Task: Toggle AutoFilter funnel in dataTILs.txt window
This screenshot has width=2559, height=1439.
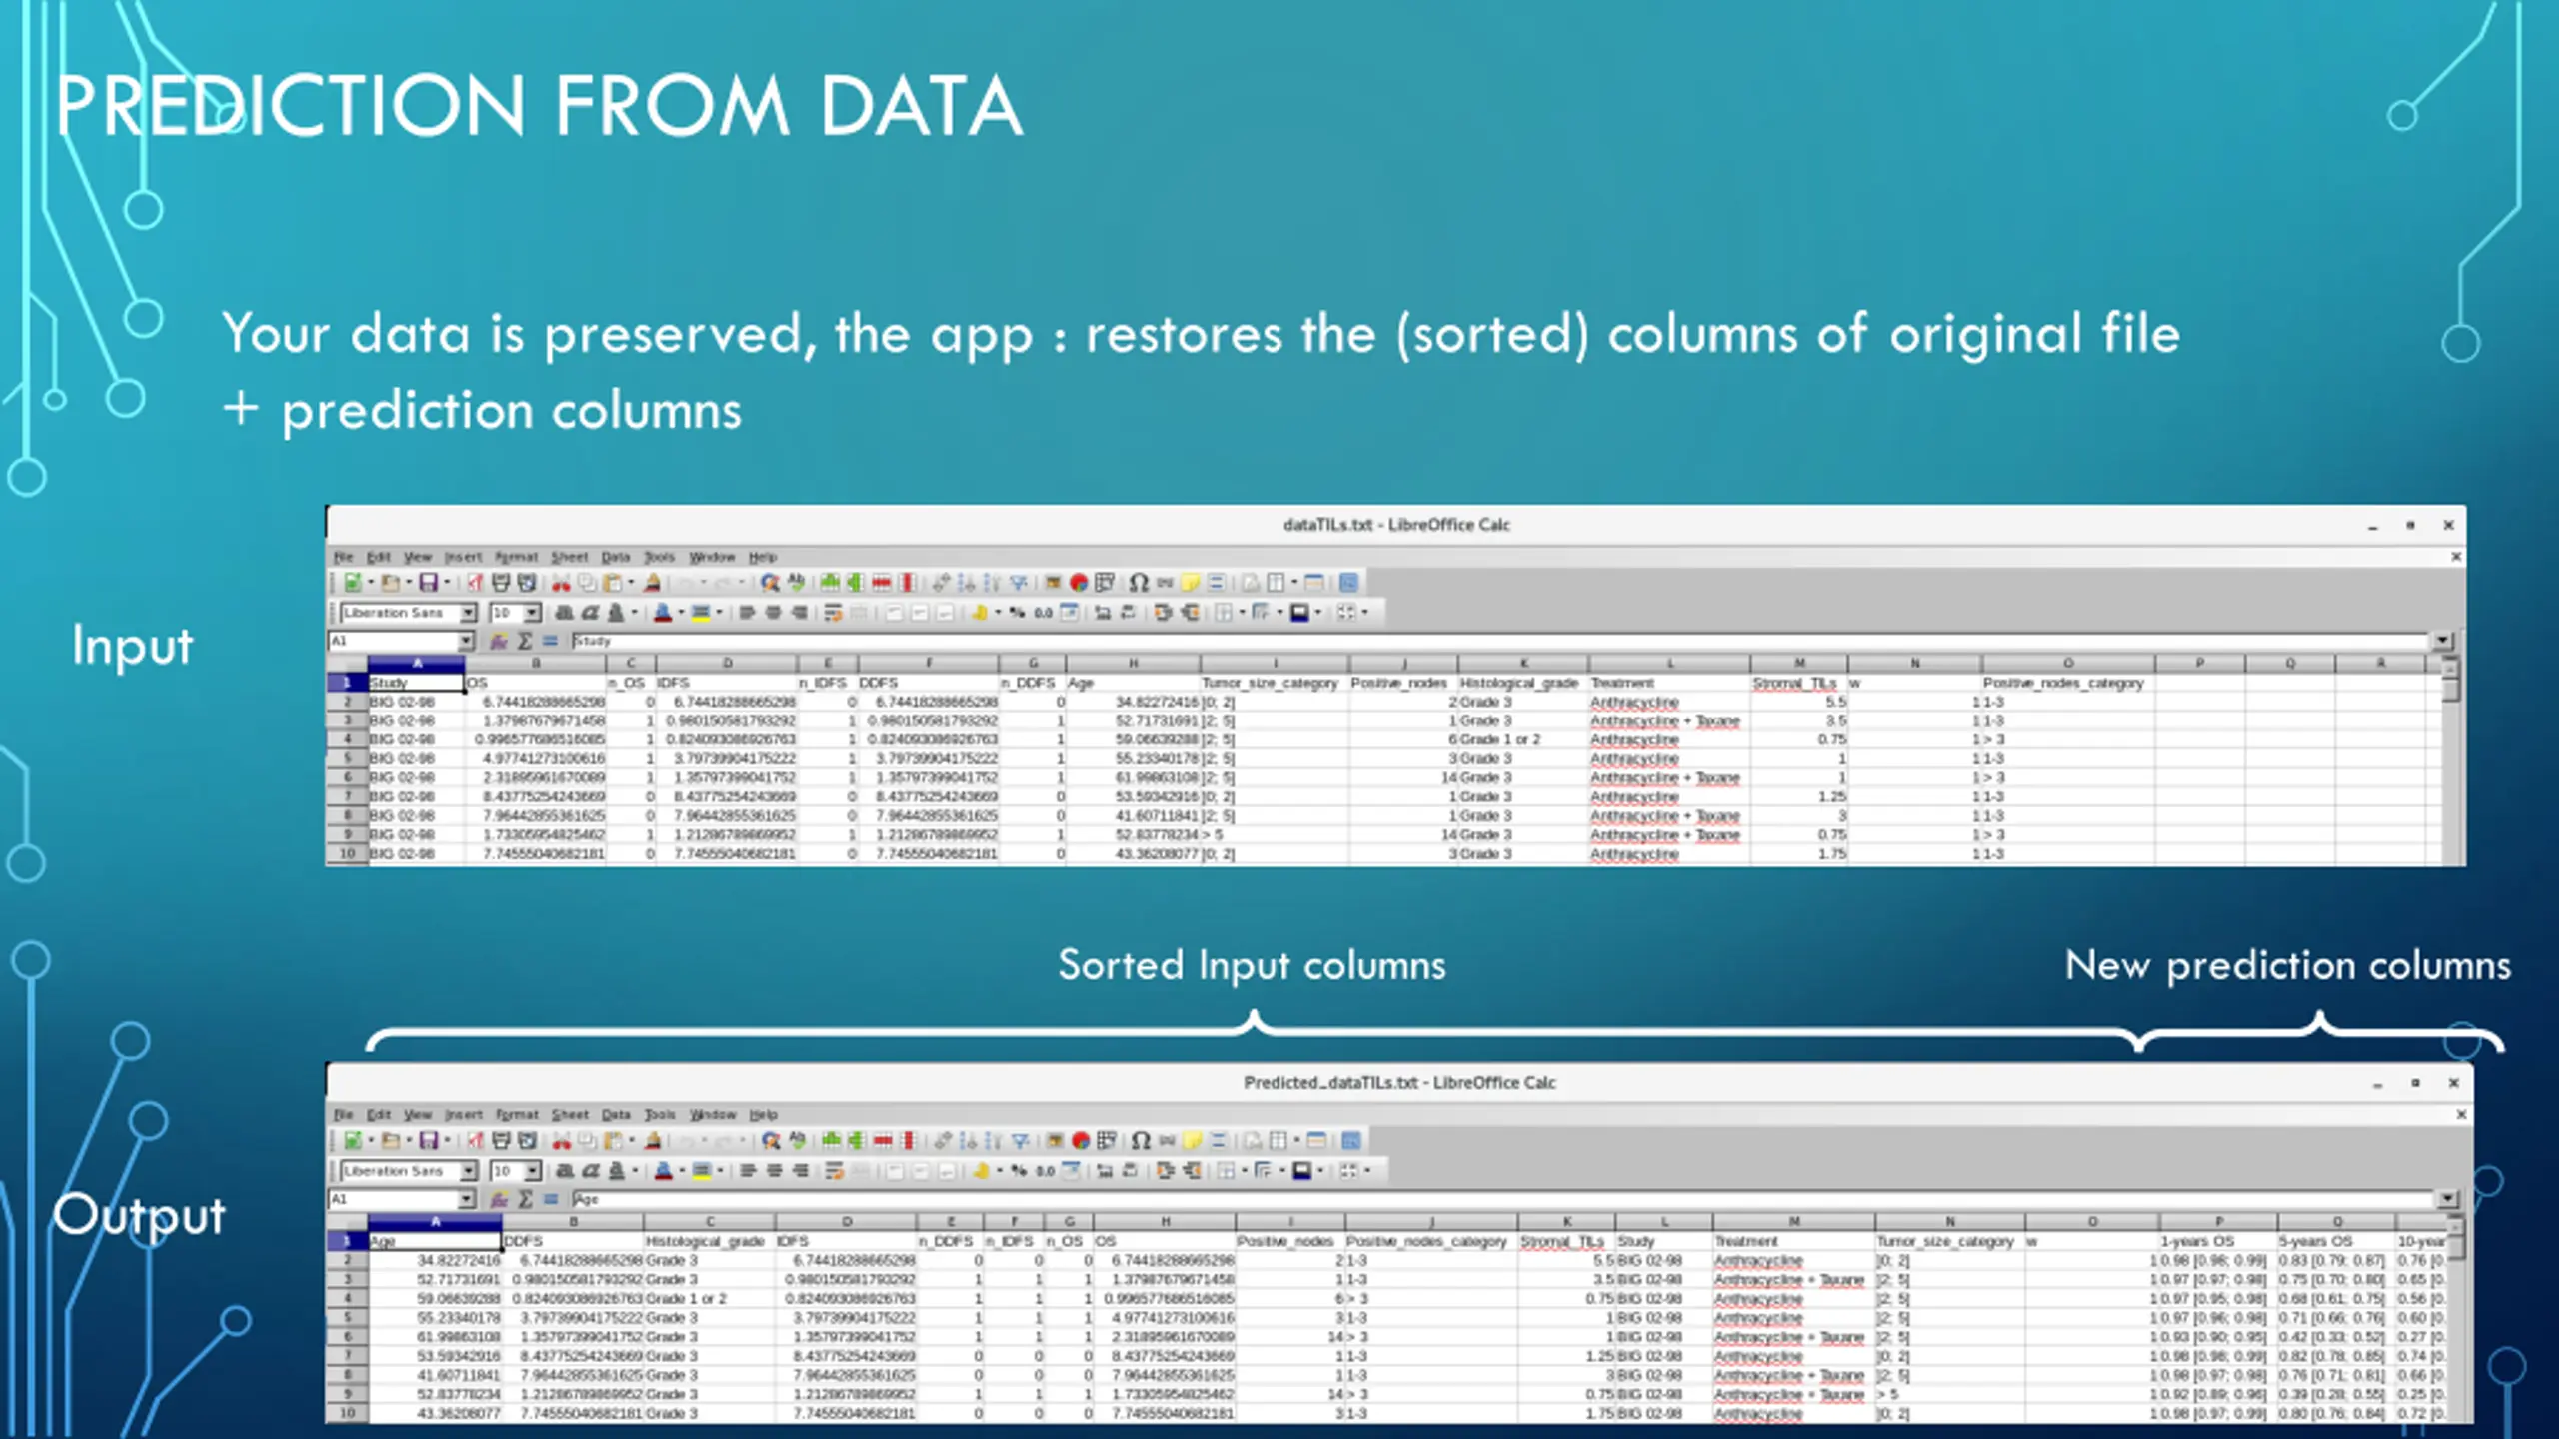Action: [x=1018, y=583]
